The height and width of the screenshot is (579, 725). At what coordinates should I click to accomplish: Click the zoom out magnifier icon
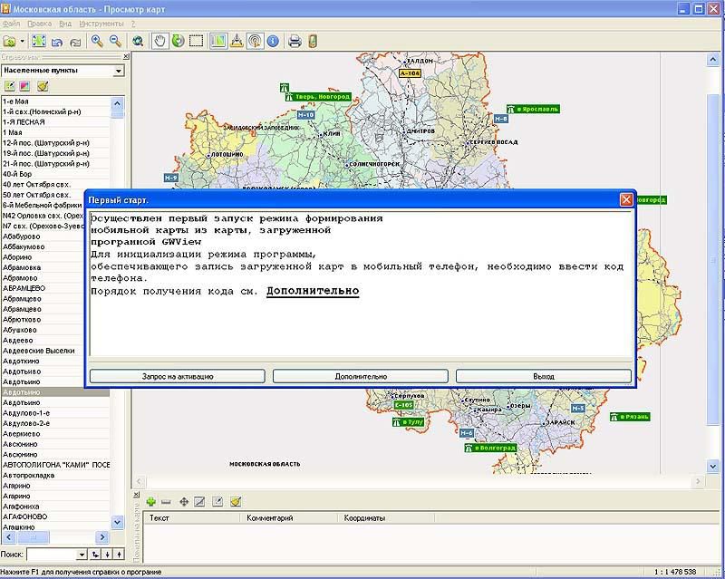[115, 41]
